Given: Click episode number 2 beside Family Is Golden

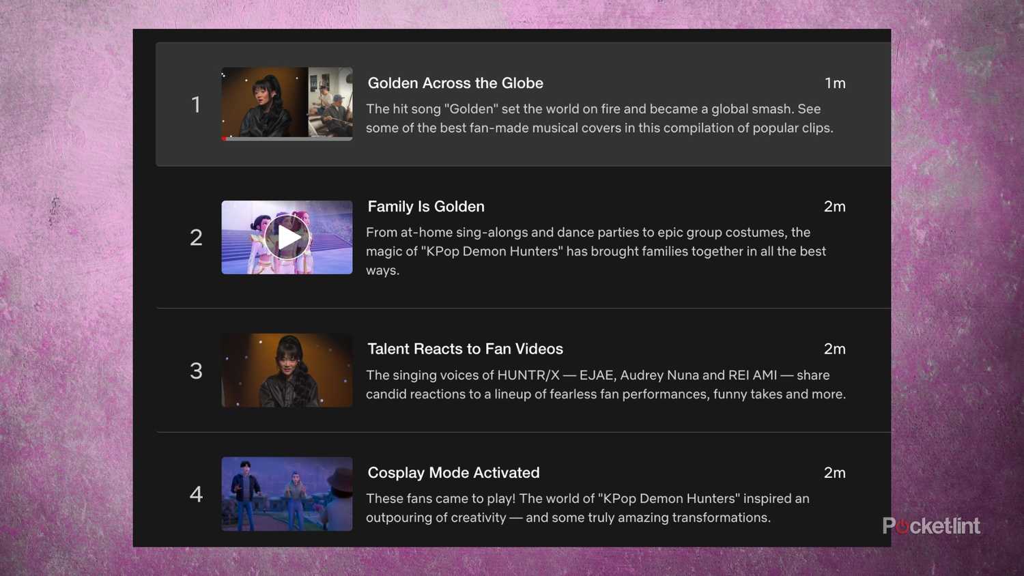Looking at the screenshot, I should click(x=196, y=237).
